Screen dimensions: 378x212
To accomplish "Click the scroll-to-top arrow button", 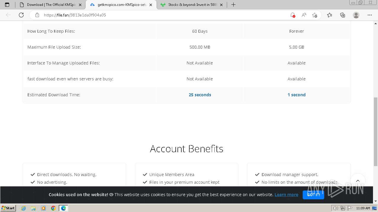I will [x=358, y=181].
